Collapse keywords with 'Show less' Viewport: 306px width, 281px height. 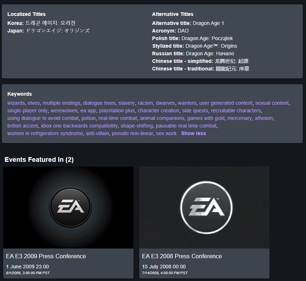tap(194, 134)
